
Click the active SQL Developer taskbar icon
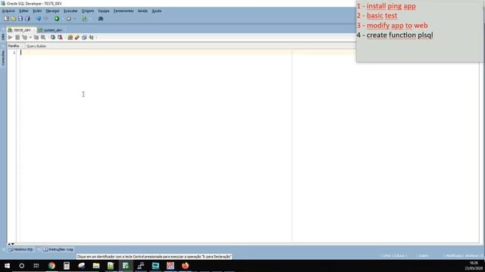coord(126,265)
